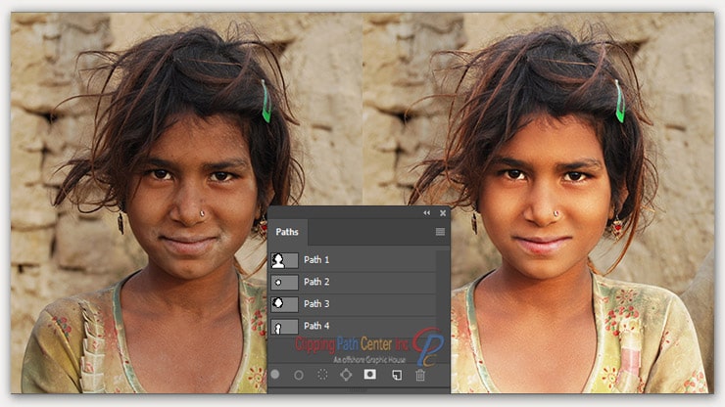
Task: Click make work path from selection icon
Action: pyautogui.click(x=346, y=374)
